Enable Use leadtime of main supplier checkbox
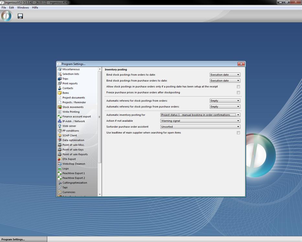 pos(238,133)
